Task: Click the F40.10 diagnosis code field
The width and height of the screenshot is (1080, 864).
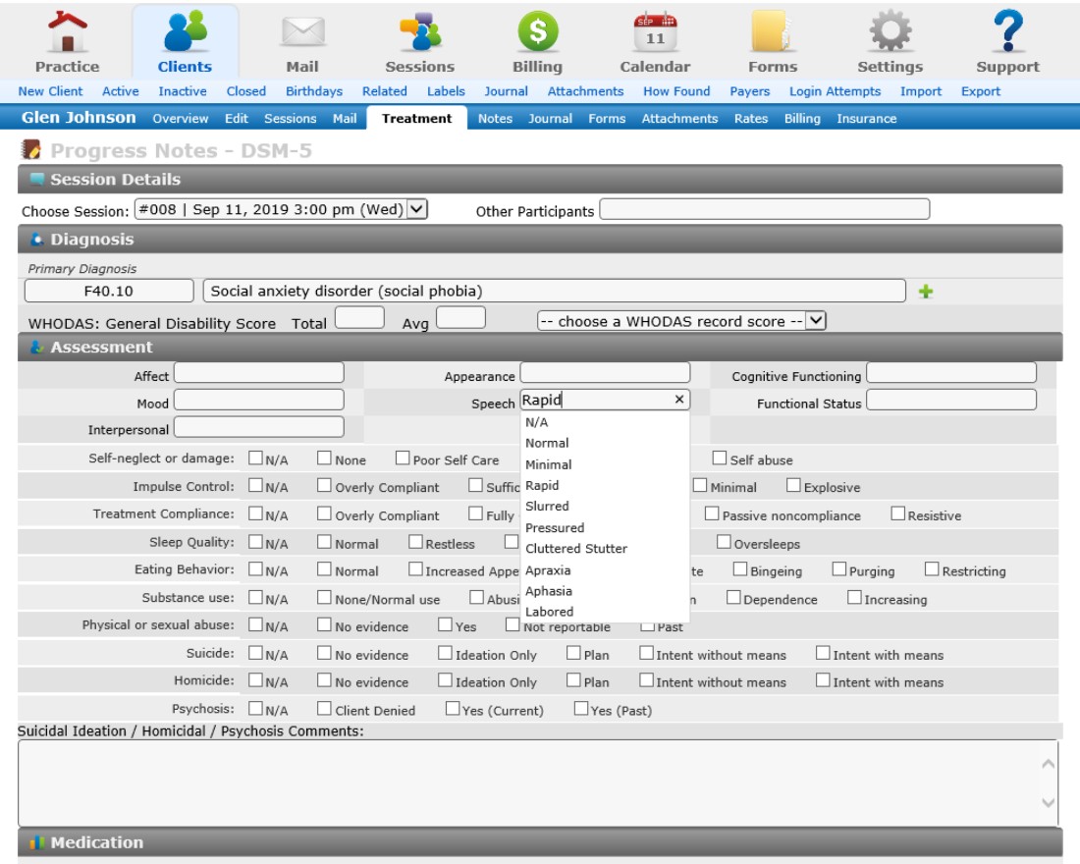Action: pyautogui.click(x=109, y=291)
